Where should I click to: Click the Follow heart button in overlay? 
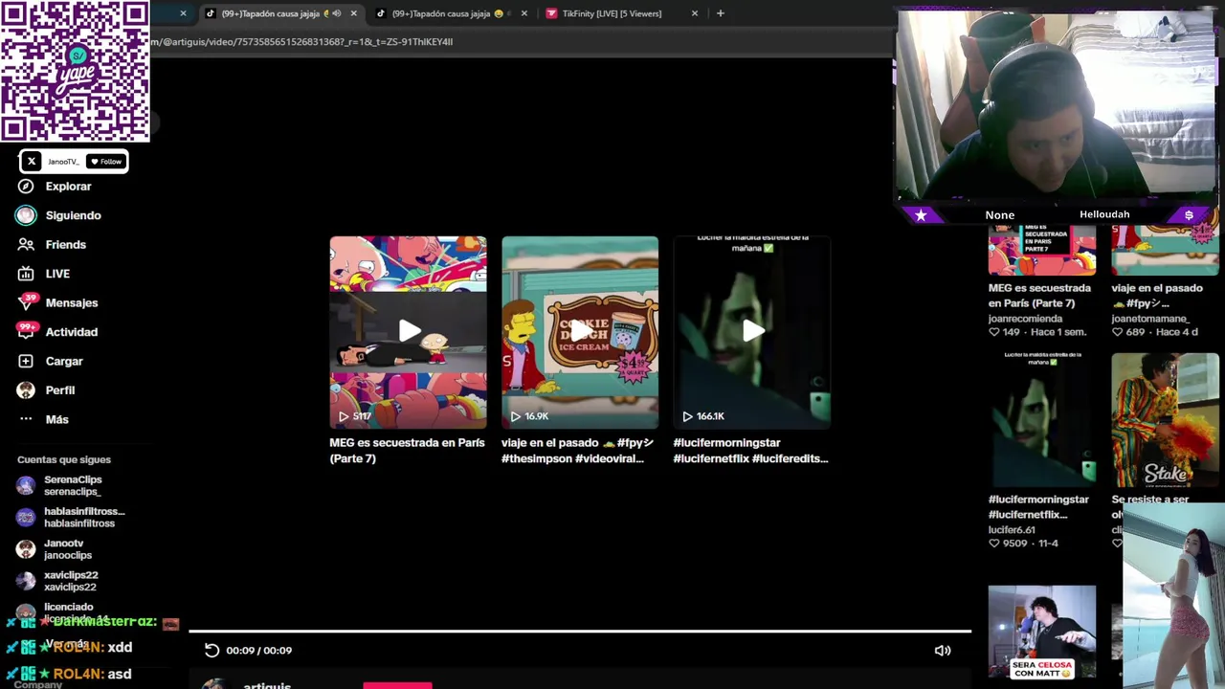(105, 162)
